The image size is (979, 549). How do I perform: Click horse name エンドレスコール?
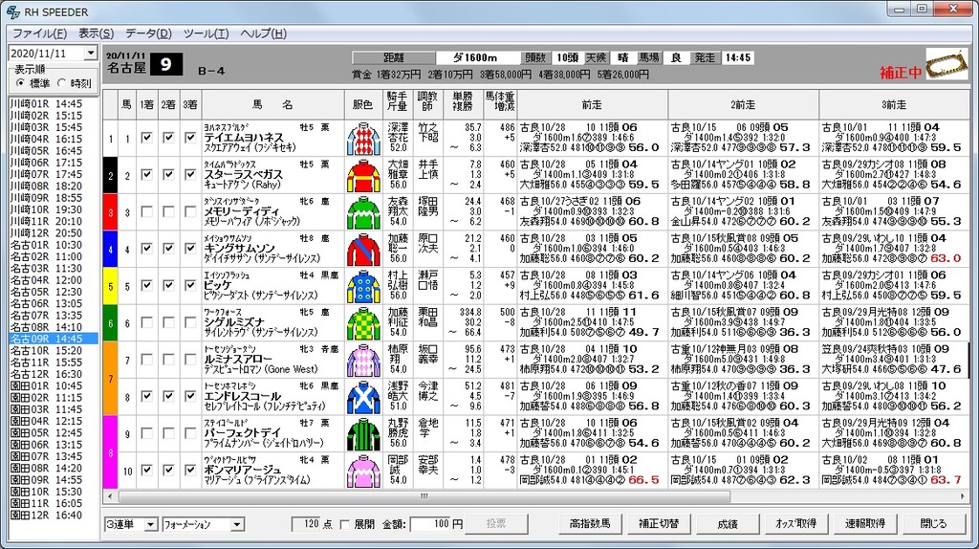[243, 396]
